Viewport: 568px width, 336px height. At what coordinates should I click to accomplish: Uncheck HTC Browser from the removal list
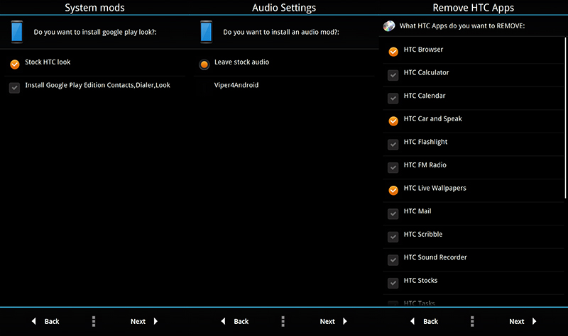[x=393, y=52]
